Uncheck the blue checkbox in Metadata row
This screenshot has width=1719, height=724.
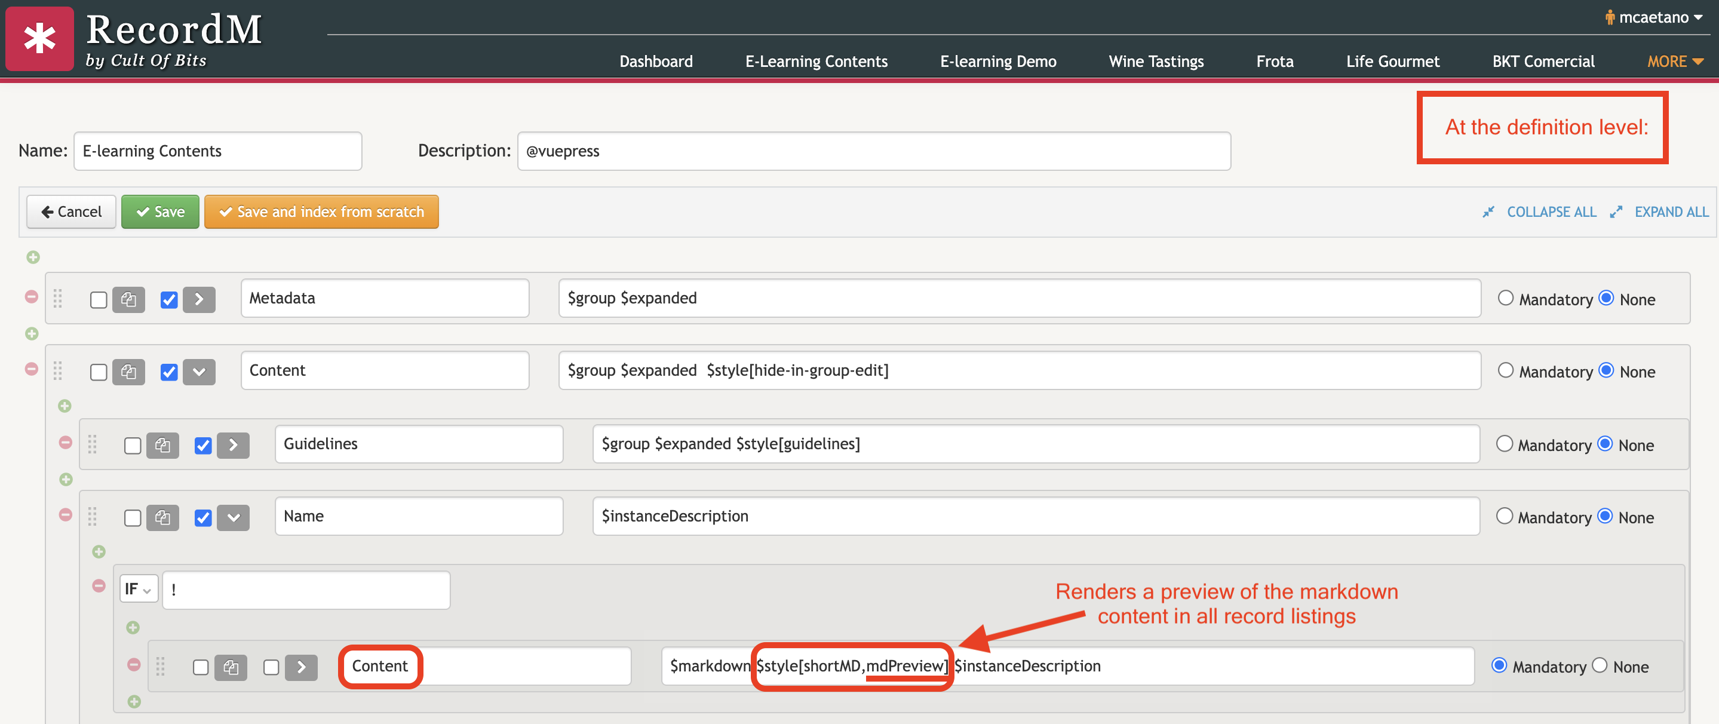point(170,300)
